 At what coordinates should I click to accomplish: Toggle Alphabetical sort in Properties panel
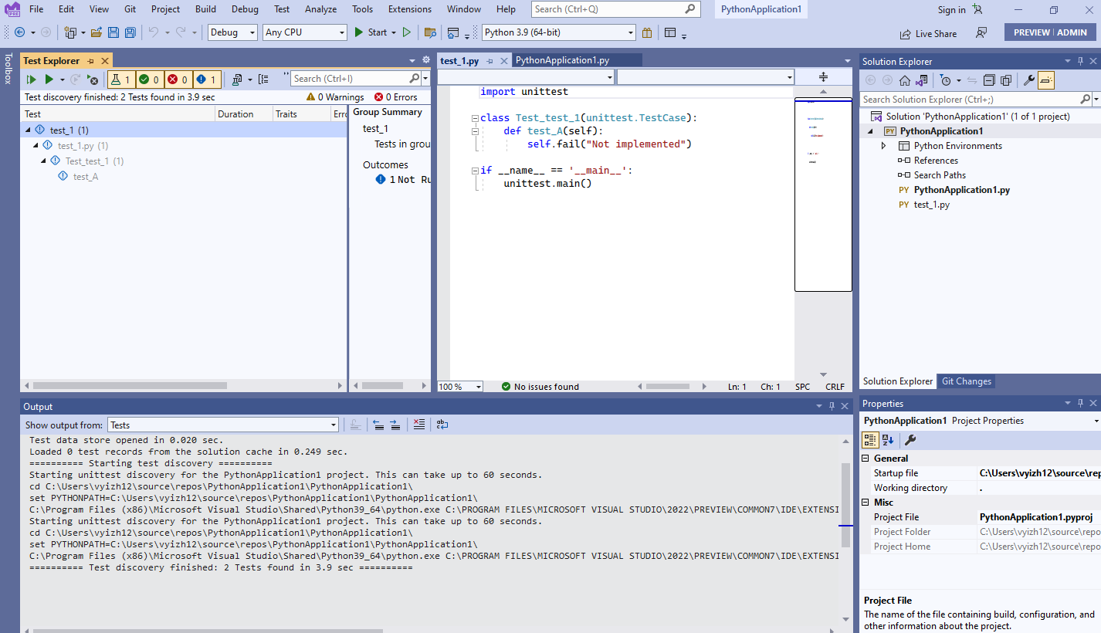888,440
